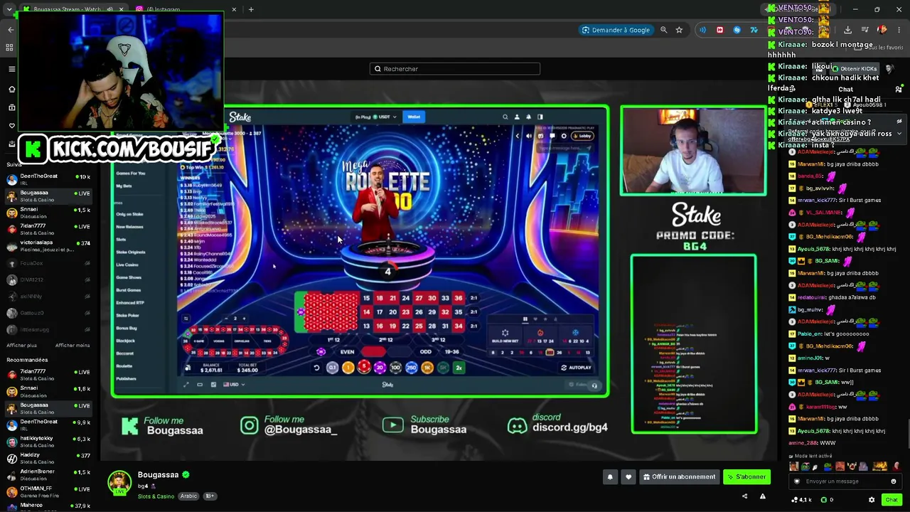Open the emoji picker in message box
The image size is (910, 512).
[x=894, y=481]
